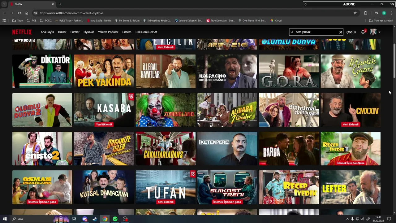Open the volume icon in system tray
The image size is (396, 223).
(362, 219)
